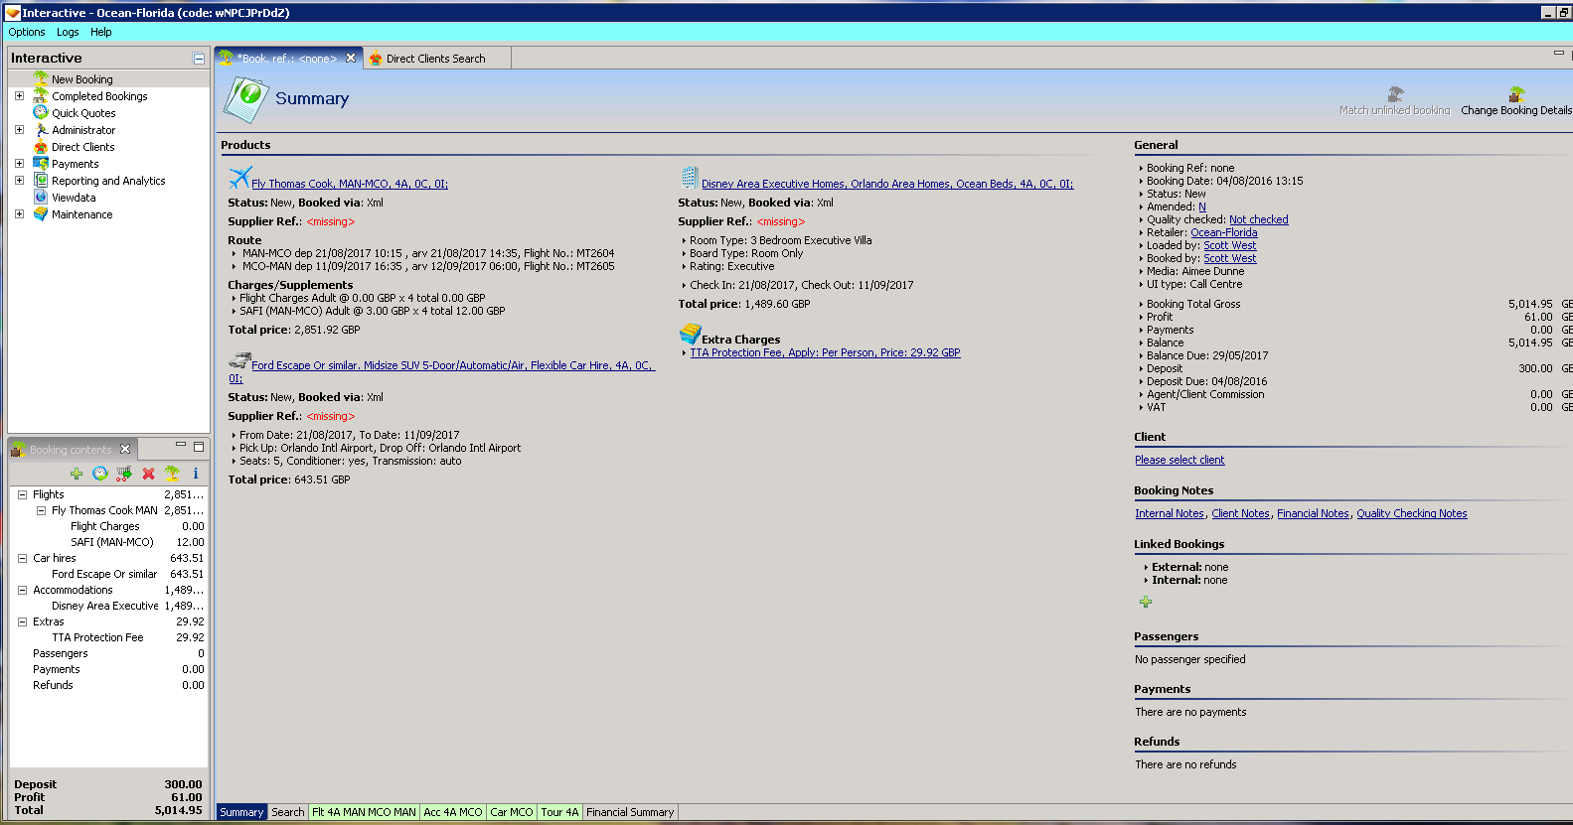Screen dimensions: 1573x825
Task: Click the Maintenance icon in sidebar
Action: (x=41, y=213)
